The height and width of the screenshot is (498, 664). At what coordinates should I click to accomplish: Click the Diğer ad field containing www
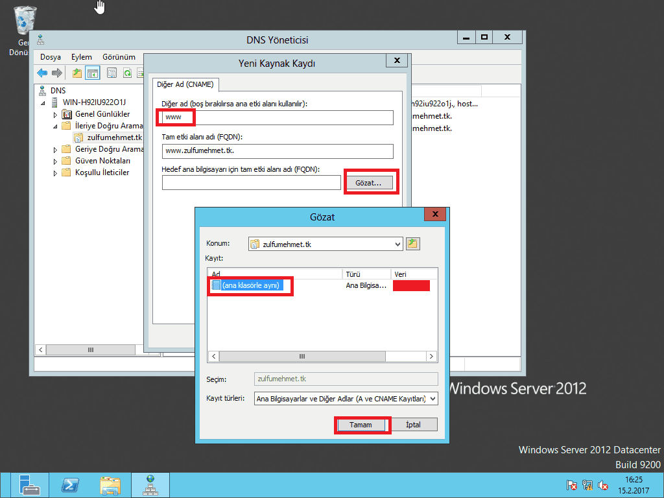[x=278, y=117]
